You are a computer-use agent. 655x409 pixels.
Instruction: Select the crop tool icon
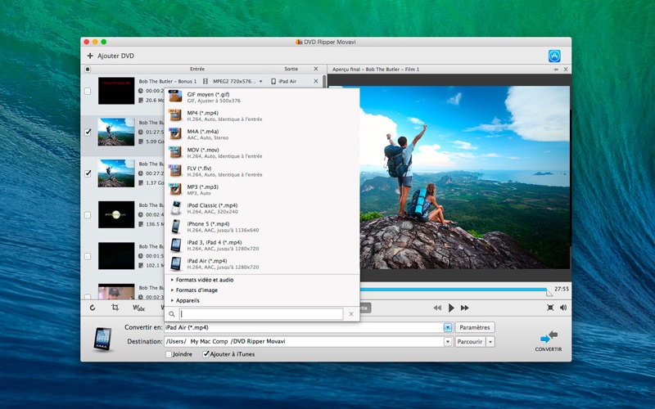point(115,308)
